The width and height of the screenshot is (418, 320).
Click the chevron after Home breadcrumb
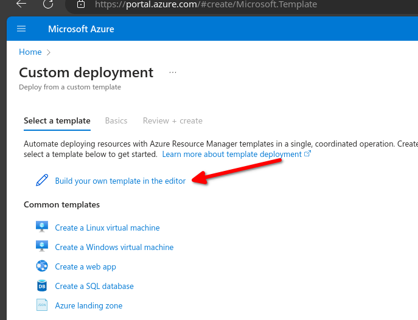[x=49, y=52]
